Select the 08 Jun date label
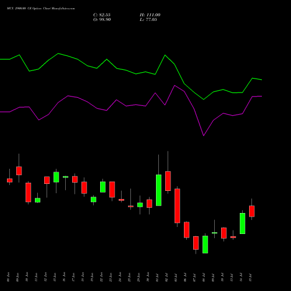Viewport: 291px width, 291px height. point(8,277)
